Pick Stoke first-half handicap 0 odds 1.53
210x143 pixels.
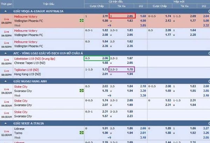tap(168, 100)
